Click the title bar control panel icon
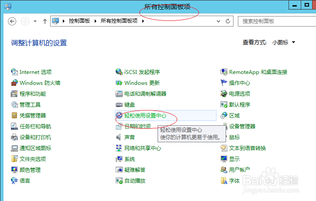316x201 pixels. tap(8, 7)
